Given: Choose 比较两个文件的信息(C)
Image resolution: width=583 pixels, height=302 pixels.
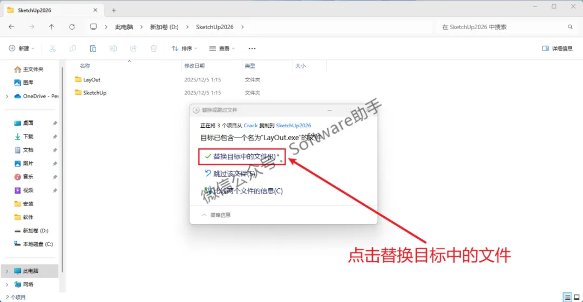Looking at the screenshot, I should pyautogui.click(x=243, y=191).
